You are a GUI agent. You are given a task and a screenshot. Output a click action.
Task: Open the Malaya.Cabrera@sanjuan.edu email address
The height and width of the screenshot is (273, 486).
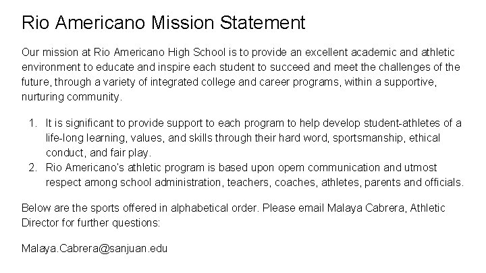coord(94,249)
